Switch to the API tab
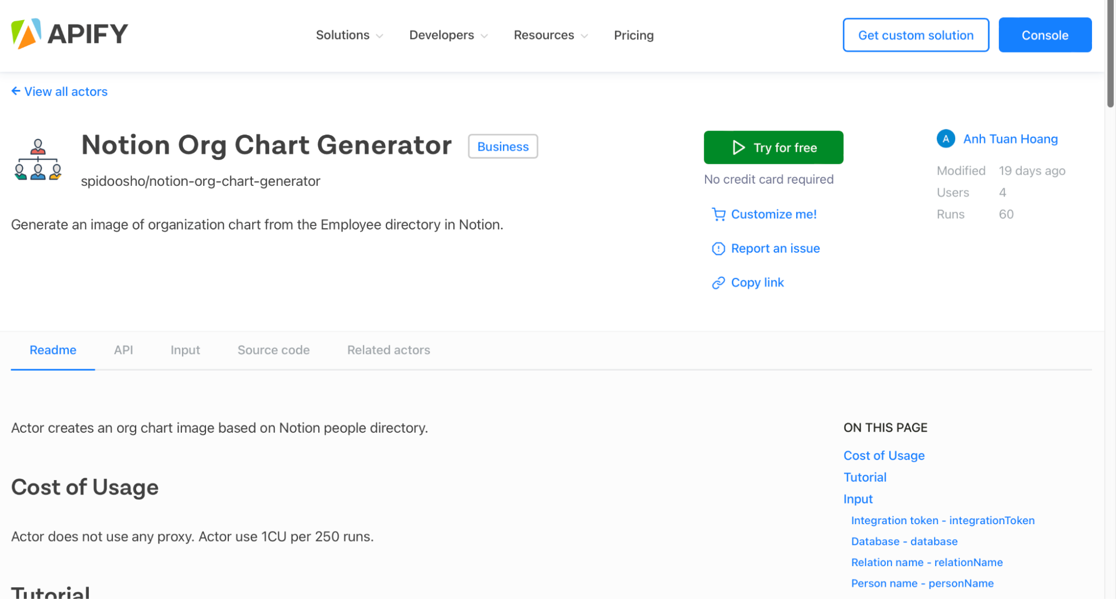Screen dimensions: 1116x599 point(123,350)
